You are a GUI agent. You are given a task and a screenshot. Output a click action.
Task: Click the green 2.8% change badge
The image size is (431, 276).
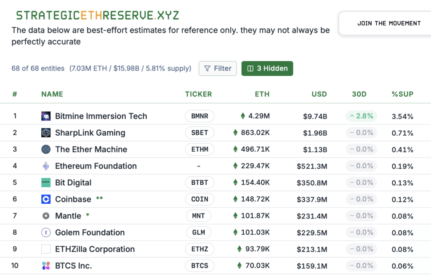361,116
